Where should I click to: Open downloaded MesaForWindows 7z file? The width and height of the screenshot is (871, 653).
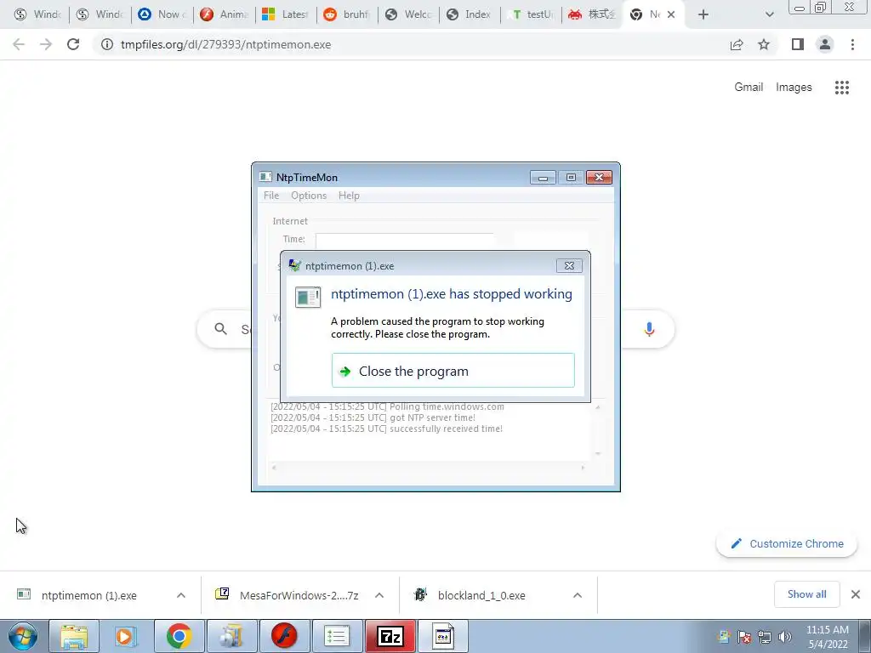[x=299, y=595]
